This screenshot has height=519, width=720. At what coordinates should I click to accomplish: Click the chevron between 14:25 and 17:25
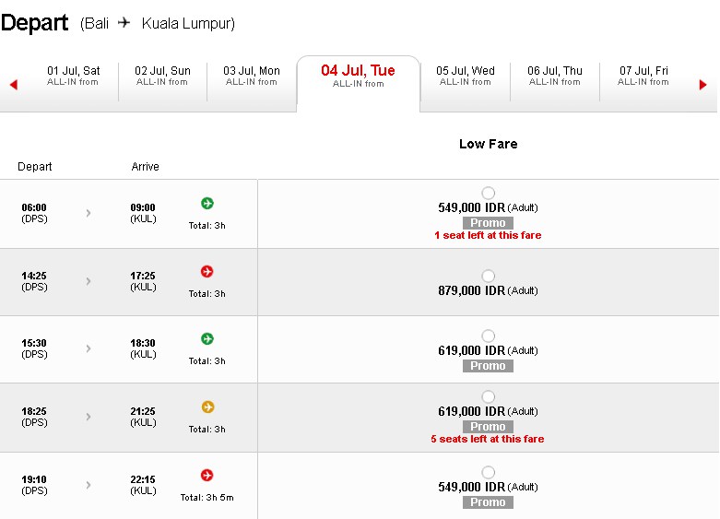point(89,281)
